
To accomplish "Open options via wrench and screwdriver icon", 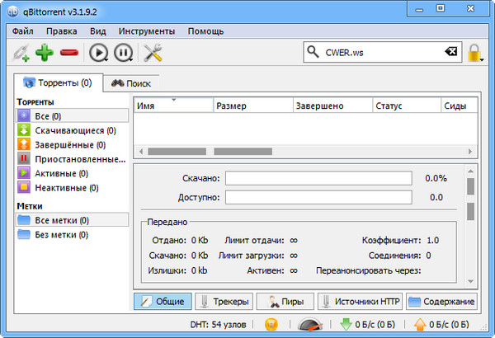I will [x=153, y=54].
